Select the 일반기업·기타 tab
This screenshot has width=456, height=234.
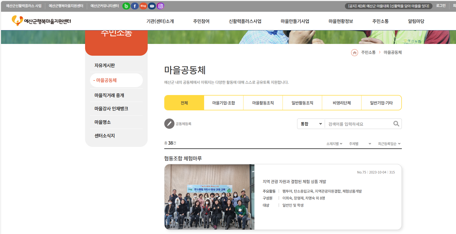(x=381, y=103)
